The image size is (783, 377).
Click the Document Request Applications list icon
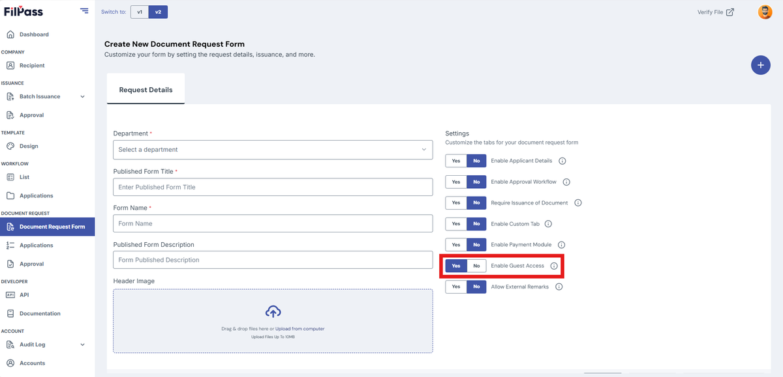click(x=10, y=245)
